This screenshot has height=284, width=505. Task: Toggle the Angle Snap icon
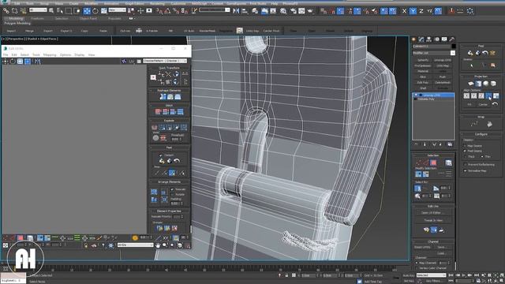[x=167, y=10]
